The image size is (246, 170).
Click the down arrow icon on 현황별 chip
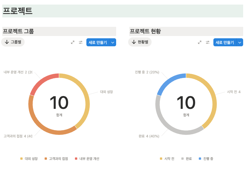(133, 42)
